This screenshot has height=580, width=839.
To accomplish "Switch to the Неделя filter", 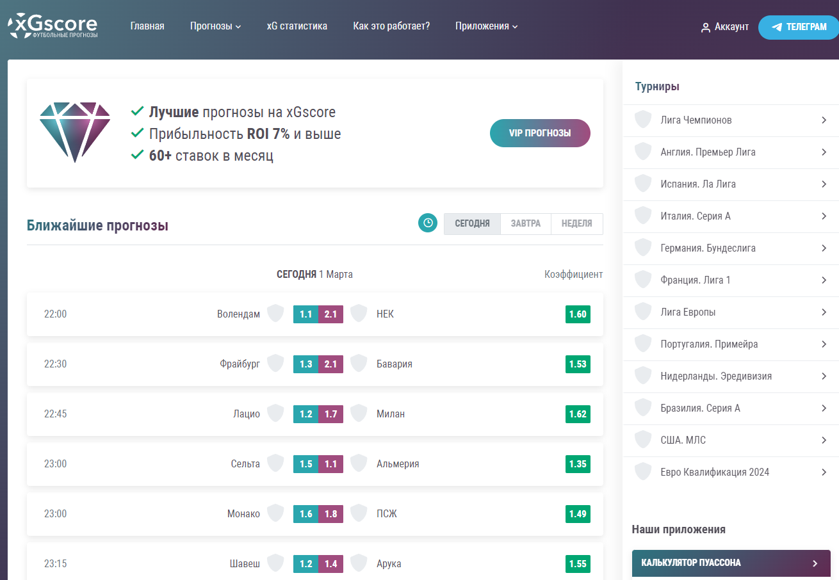I will (576, 223).
